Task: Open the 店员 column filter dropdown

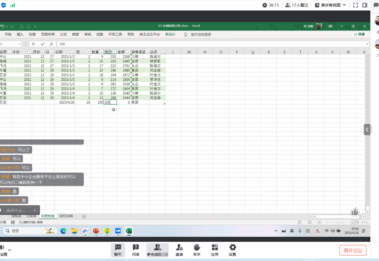Action: [163, 52]
